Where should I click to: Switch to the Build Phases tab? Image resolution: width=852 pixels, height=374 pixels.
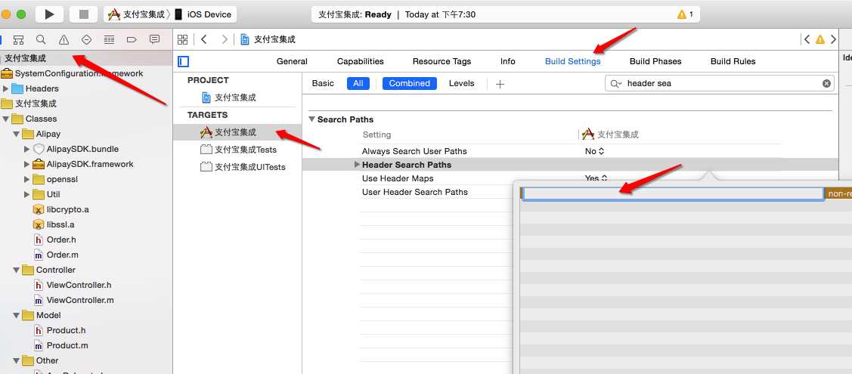click(655, 61)
